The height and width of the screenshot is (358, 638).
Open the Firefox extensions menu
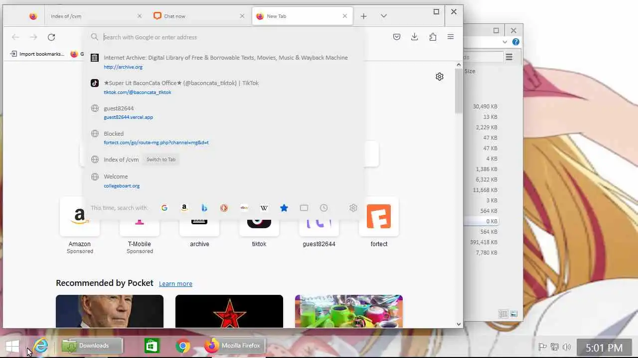coord(433,37)
